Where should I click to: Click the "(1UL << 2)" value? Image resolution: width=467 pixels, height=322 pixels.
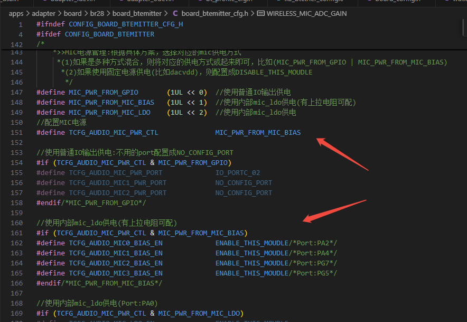pyautogui.click(x=187, y=113)
